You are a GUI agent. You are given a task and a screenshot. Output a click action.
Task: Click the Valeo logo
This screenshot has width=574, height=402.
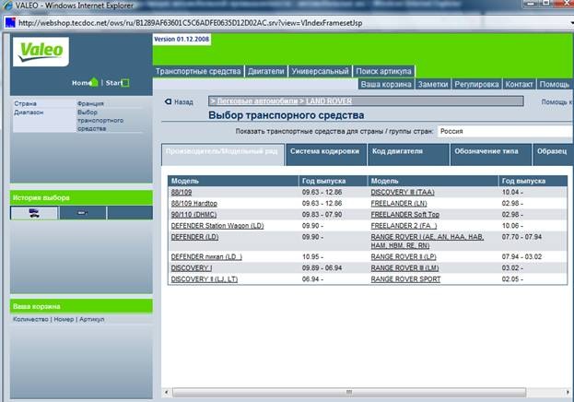pyautogui.click(x=41, y=52)
